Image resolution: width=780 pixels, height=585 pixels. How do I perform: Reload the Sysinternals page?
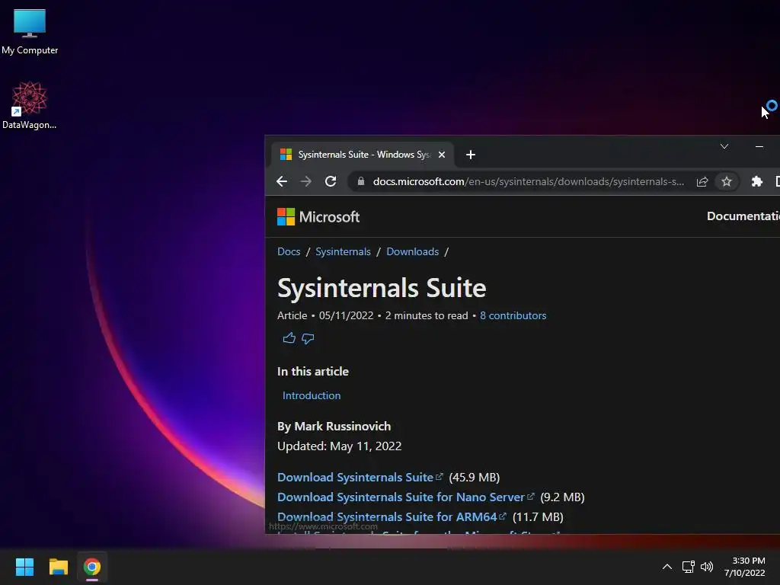(331, 181)
